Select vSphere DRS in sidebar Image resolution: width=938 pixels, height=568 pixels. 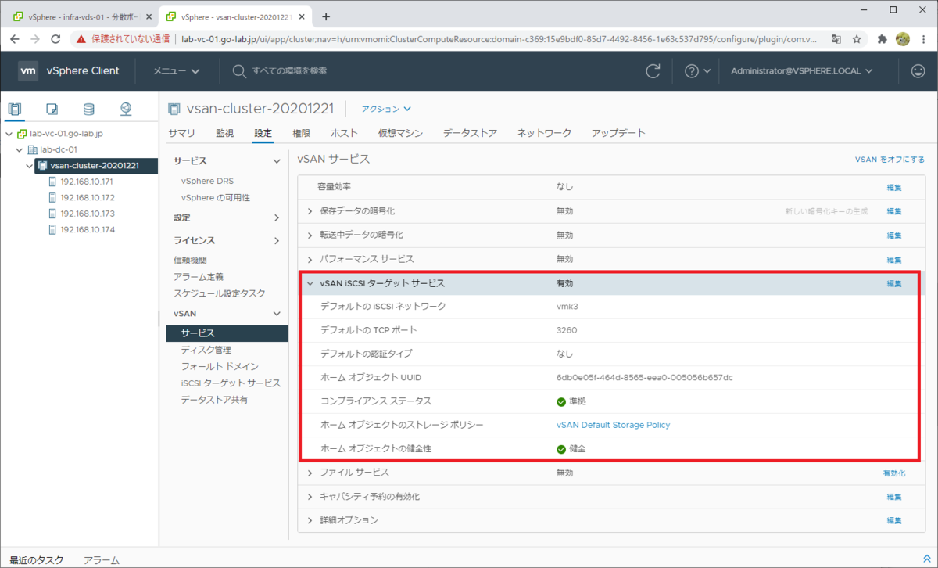click(x=207, y=181)
